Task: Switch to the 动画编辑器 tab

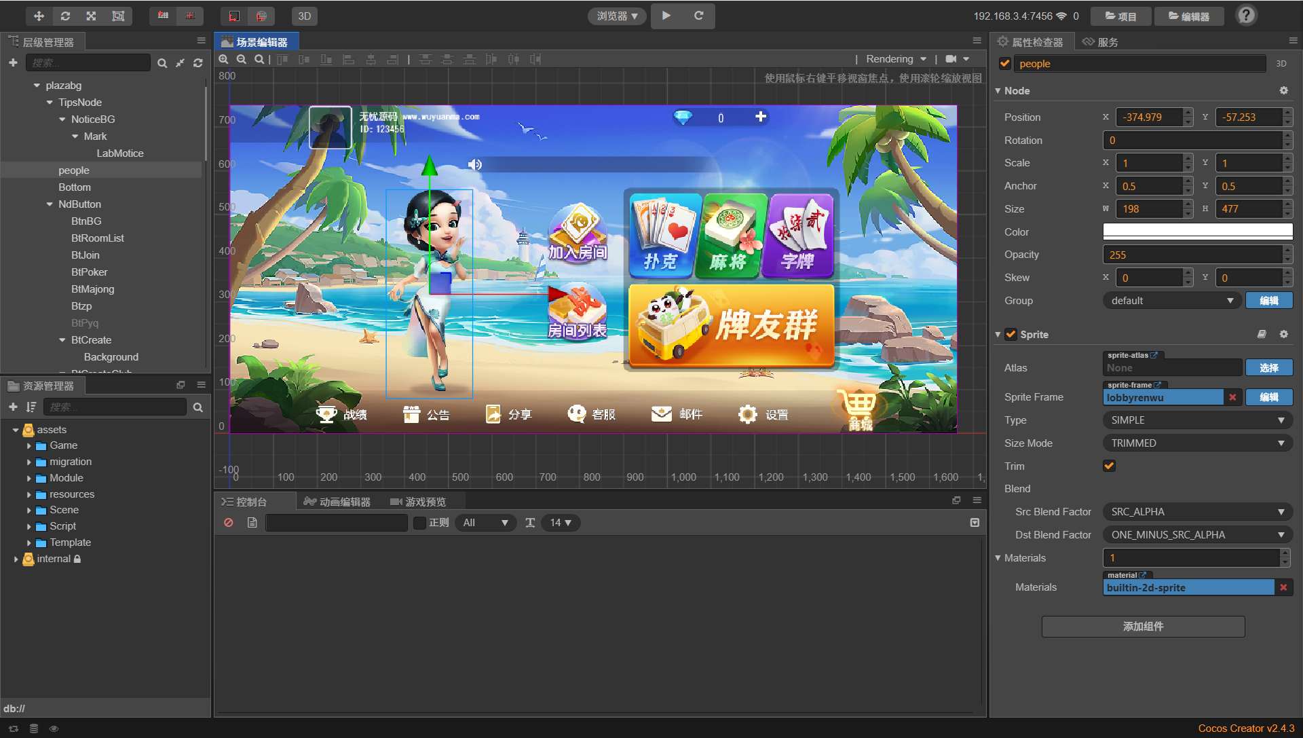Action: (x=337, y=502)
